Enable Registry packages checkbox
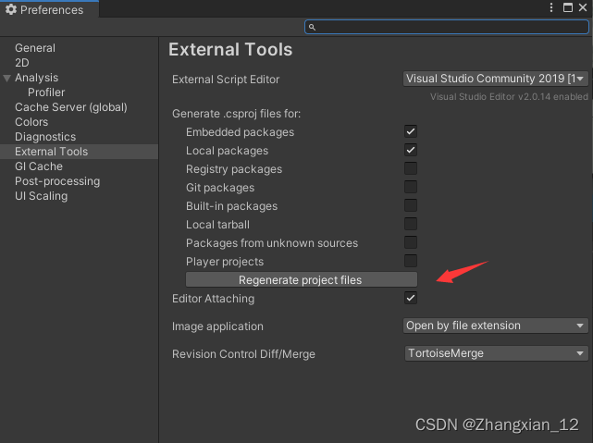 coord(411,168)
